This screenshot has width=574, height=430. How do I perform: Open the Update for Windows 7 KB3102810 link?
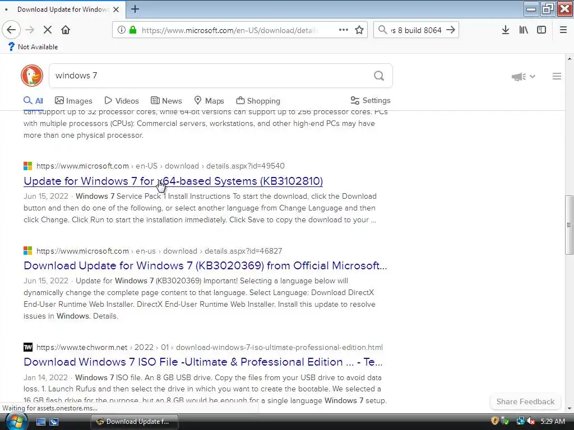[x=173, y=181]
